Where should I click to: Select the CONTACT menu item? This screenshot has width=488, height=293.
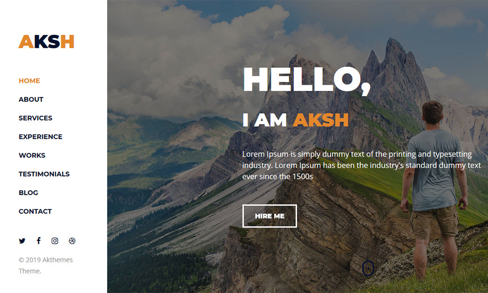point(35,211)
